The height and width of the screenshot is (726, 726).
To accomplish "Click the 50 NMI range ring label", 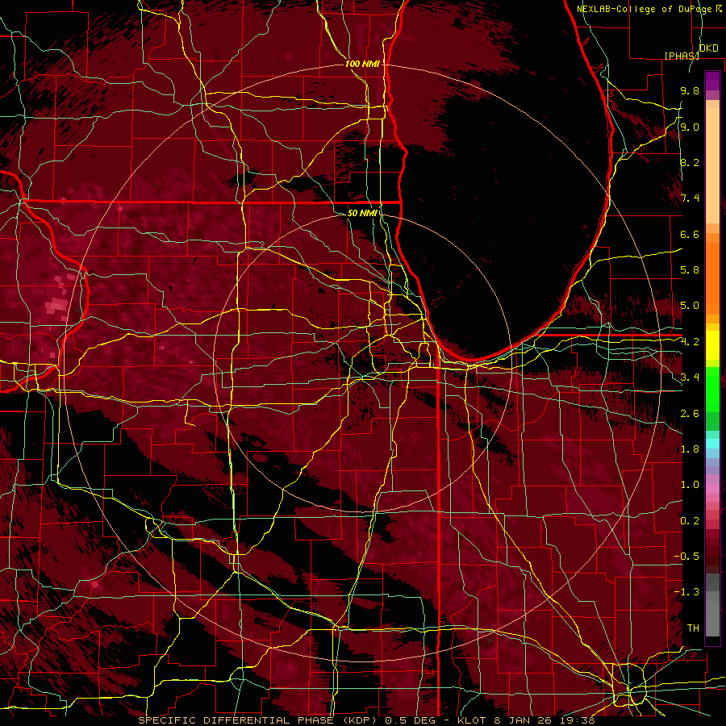I will point(362,213).
